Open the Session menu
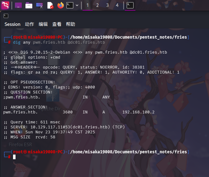The width and height of the screenshot is (209, 177). click(12, 24)
